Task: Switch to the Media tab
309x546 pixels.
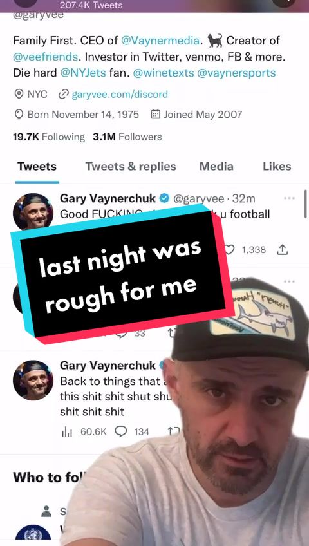Action: (216, 167)
